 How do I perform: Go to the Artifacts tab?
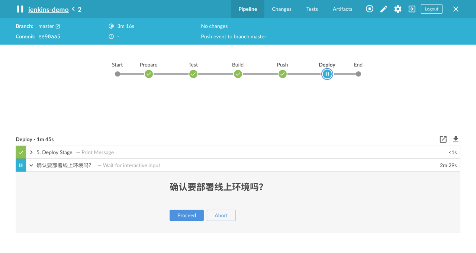pos(342,9)
